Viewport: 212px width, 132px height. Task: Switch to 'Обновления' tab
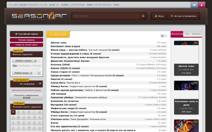coord(177,34)
